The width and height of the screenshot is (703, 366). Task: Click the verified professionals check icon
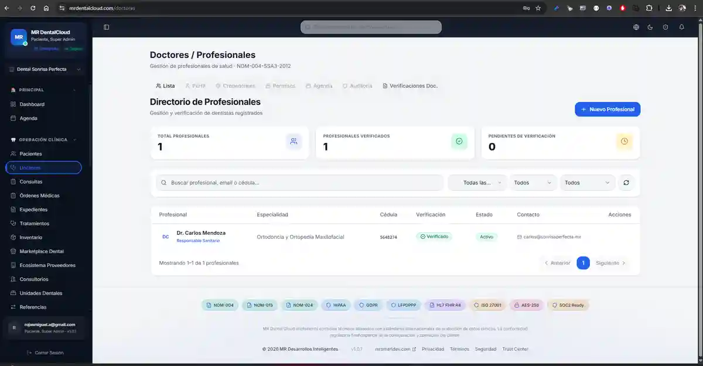[x=459, y=141]
